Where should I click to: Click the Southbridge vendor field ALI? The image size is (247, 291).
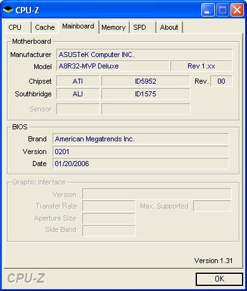click(x=78, y=94)
